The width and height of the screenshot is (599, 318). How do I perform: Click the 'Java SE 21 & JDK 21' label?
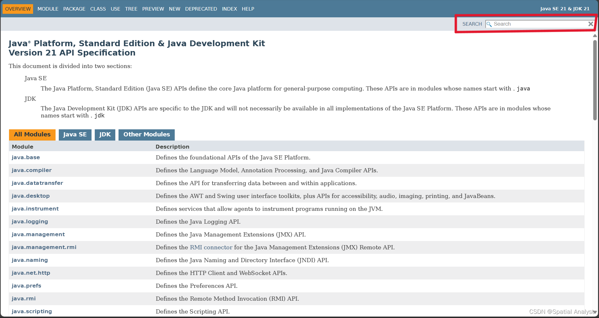pos(565,9)
